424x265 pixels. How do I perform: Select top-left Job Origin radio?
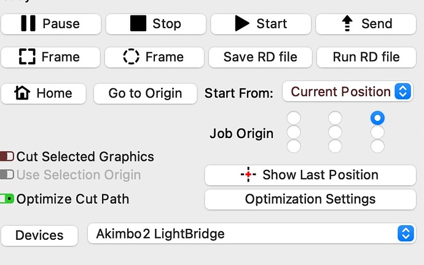click(294, 118)
